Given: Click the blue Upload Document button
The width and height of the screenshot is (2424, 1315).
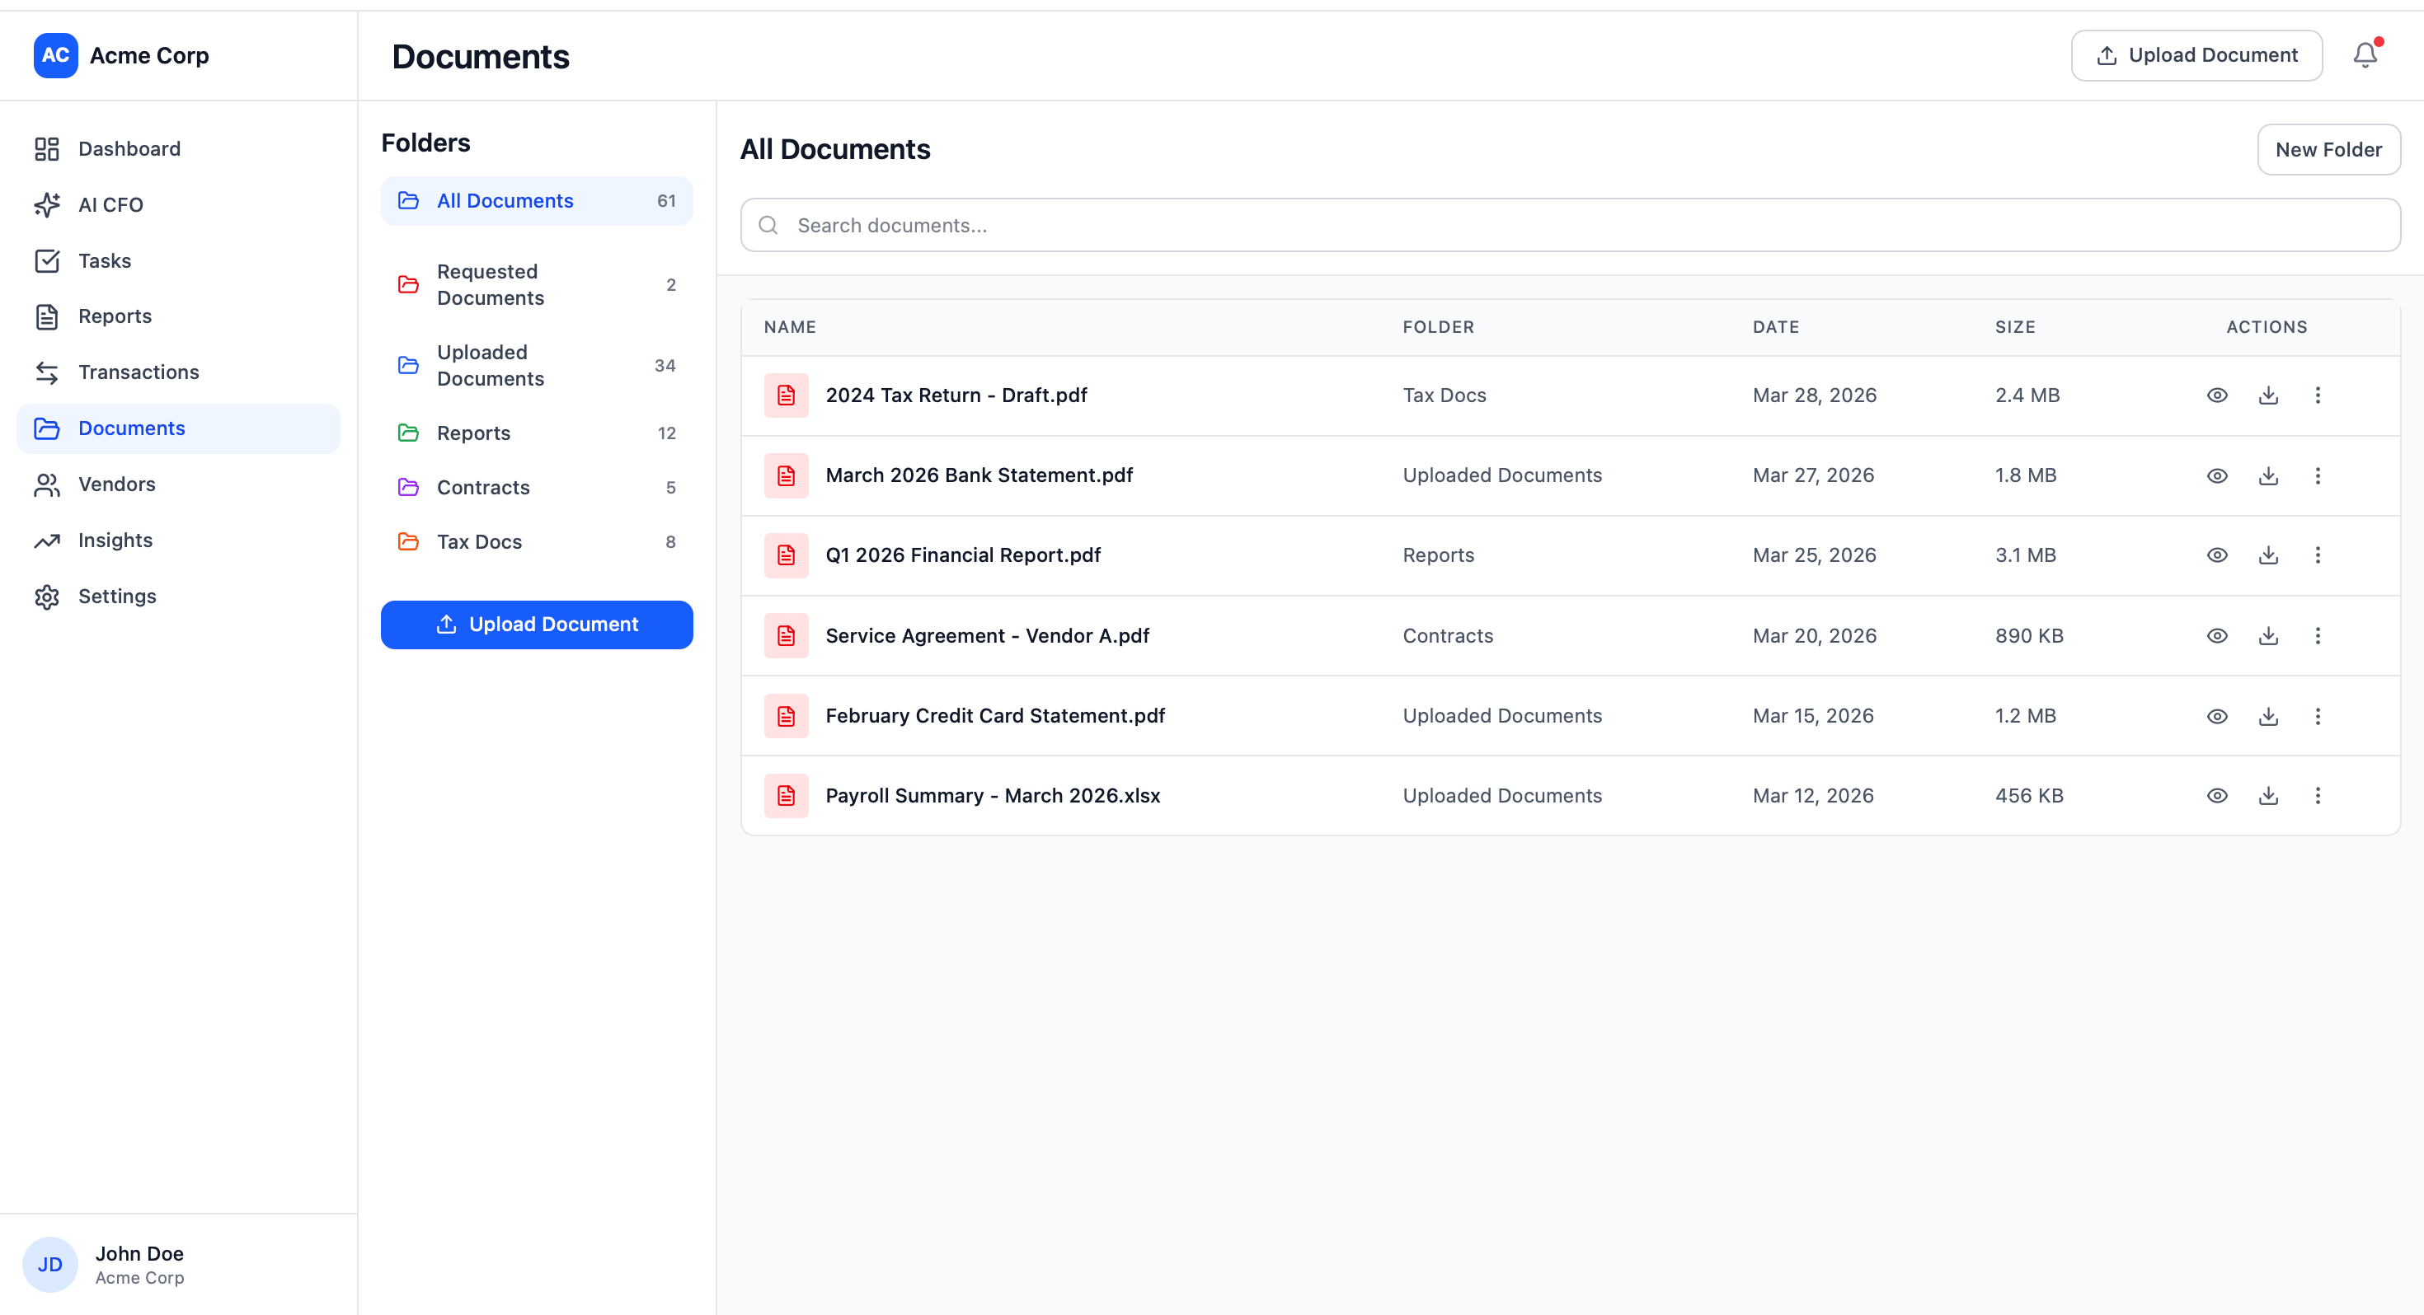Looking at the screenshot, I should click(537, 625).
